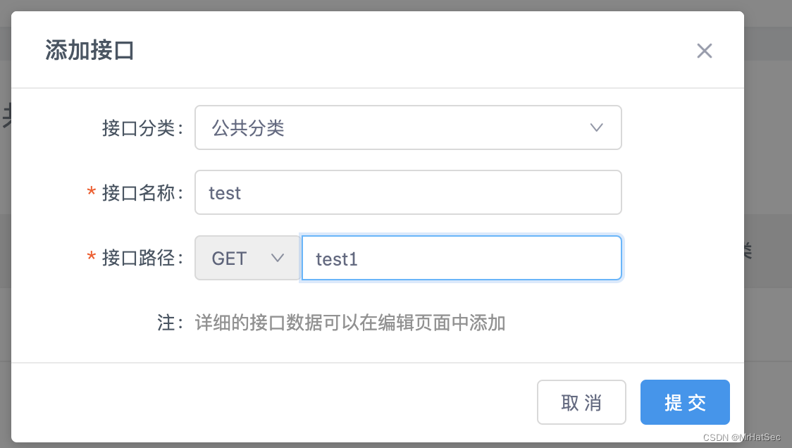Open the GET method selector

click(x=247, y=258)
